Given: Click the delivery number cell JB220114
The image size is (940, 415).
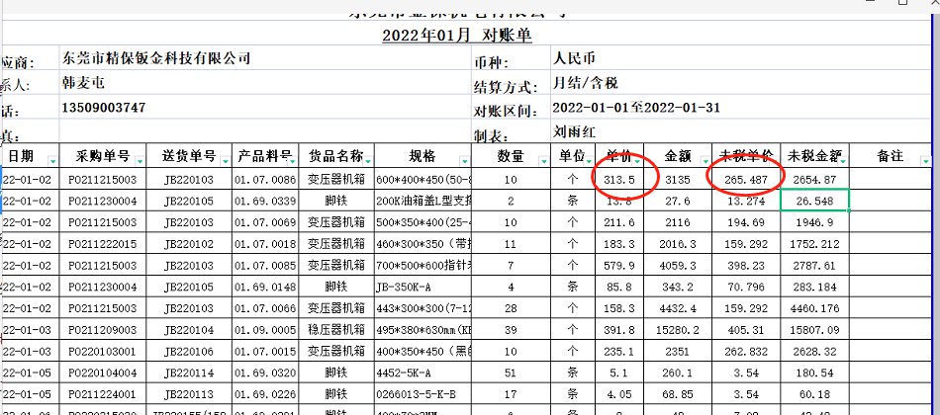Looking at the screenshot, I should 189,373.
